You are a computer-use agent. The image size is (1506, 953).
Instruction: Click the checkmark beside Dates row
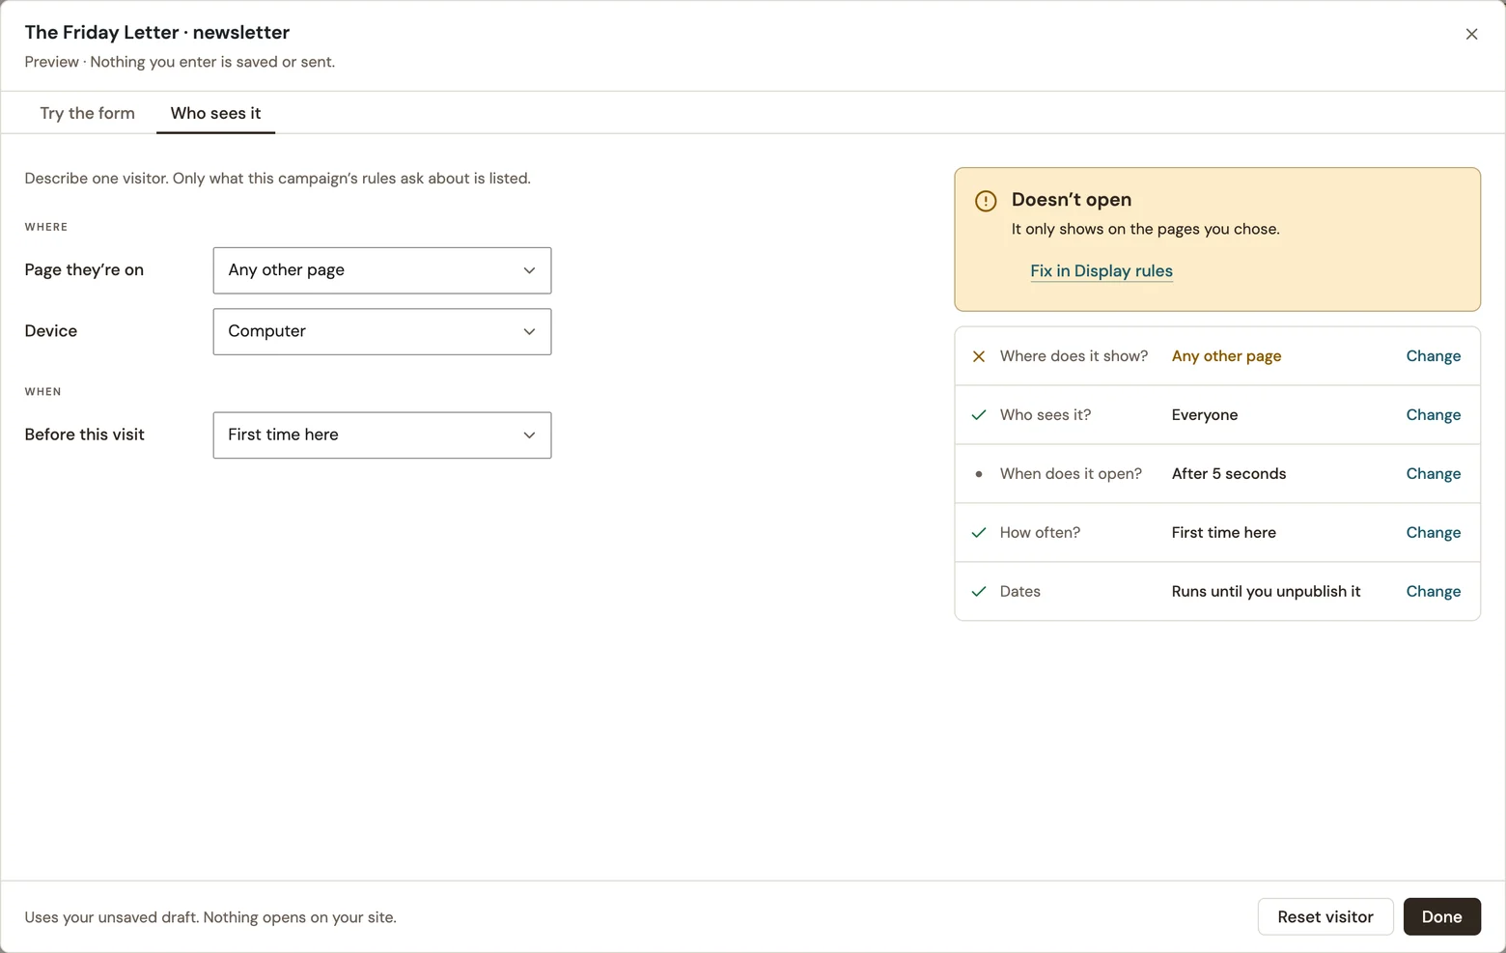pyautogui.click(x=979, y=592)
